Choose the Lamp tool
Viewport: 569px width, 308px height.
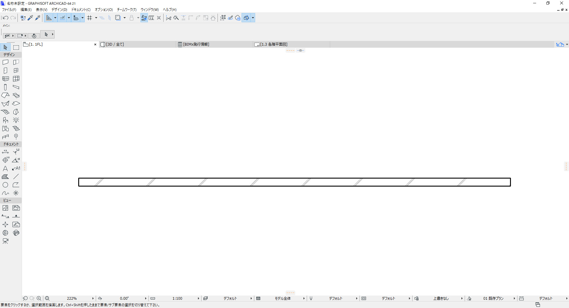coord(16,120)
